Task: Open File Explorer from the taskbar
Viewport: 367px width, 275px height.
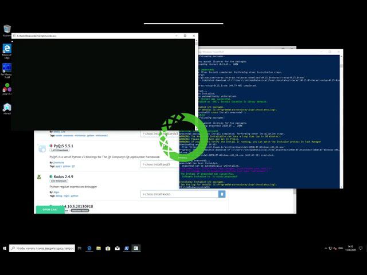Action: 99,248
